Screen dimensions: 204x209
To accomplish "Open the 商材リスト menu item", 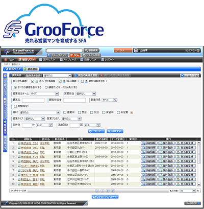I will click(x=88, y=60).
